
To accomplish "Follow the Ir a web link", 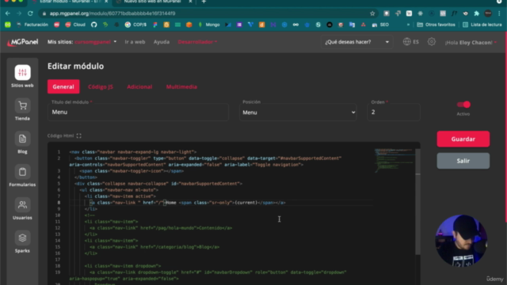I will pyautogui.click(x=135, y=42).
